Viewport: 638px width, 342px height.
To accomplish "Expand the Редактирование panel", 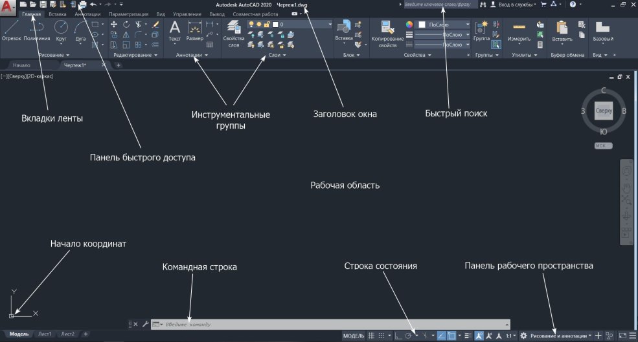I will (x=135, y=55).
